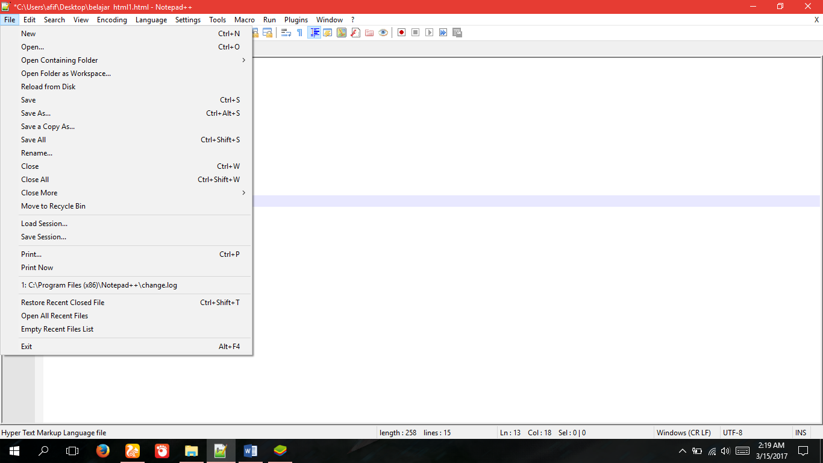Select Save a Copy As...
Image resolution: width=823 pixels, height=463 pixels.
click(x=127, y=127)
